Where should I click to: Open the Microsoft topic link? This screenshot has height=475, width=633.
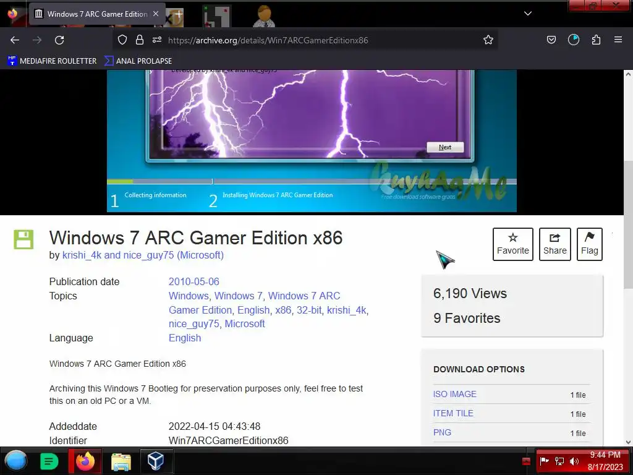(245, 324)
